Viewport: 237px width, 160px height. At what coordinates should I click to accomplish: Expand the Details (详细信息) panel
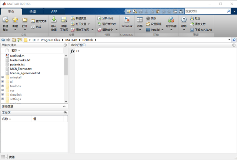(x=64, y=106)
